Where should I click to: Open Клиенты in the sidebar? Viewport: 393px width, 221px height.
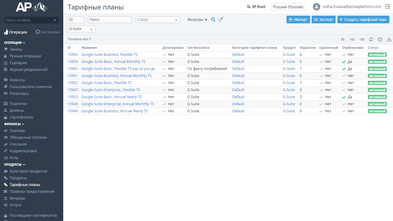click(x=17, y=80)
